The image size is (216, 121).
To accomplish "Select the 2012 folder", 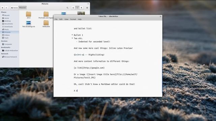I will [28, 15].
